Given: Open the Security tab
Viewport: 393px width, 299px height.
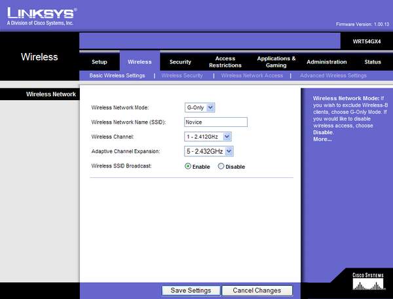Looking at the screenshot, I should click(180, 62).
